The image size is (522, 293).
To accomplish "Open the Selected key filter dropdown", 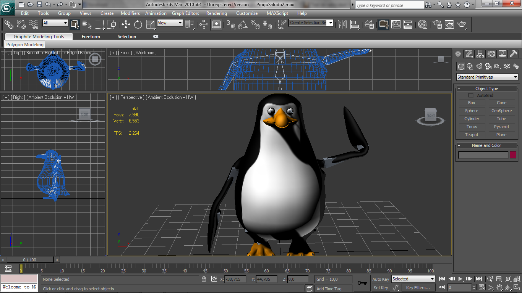I will [x=413, y=279].
